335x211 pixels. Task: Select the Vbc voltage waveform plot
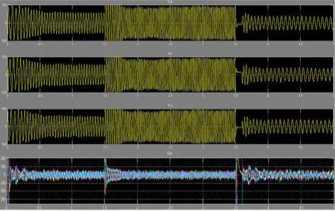(170, 74)
